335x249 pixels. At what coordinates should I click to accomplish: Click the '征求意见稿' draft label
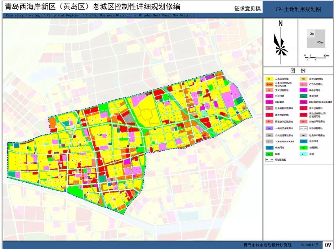pos(248,9)
